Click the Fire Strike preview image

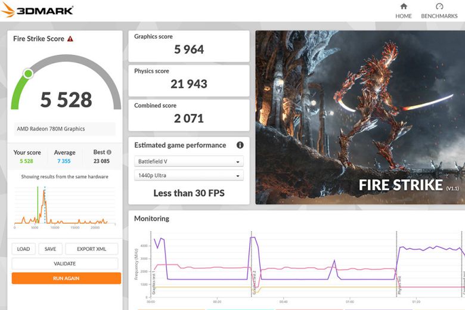pos(359,117)
